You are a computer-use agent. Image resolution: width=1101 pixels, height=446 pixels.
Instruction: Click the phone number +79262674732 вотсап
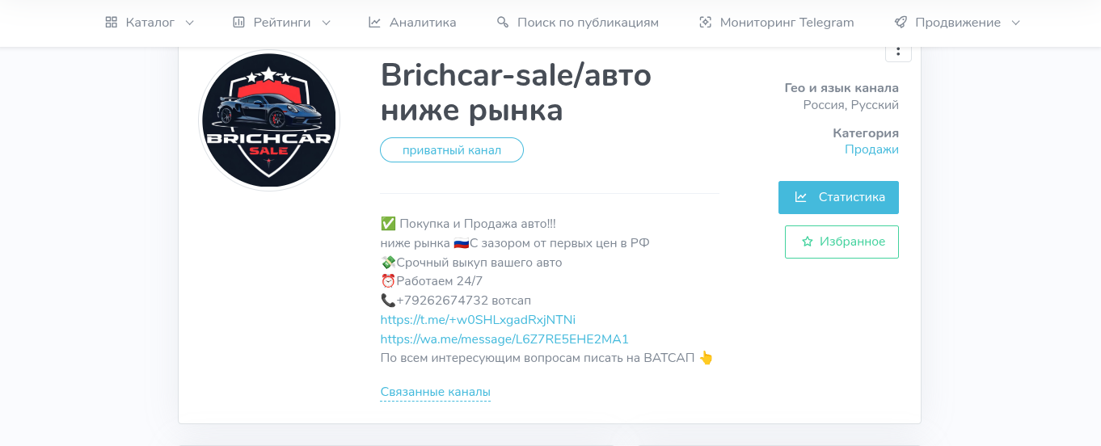[456, 301]
